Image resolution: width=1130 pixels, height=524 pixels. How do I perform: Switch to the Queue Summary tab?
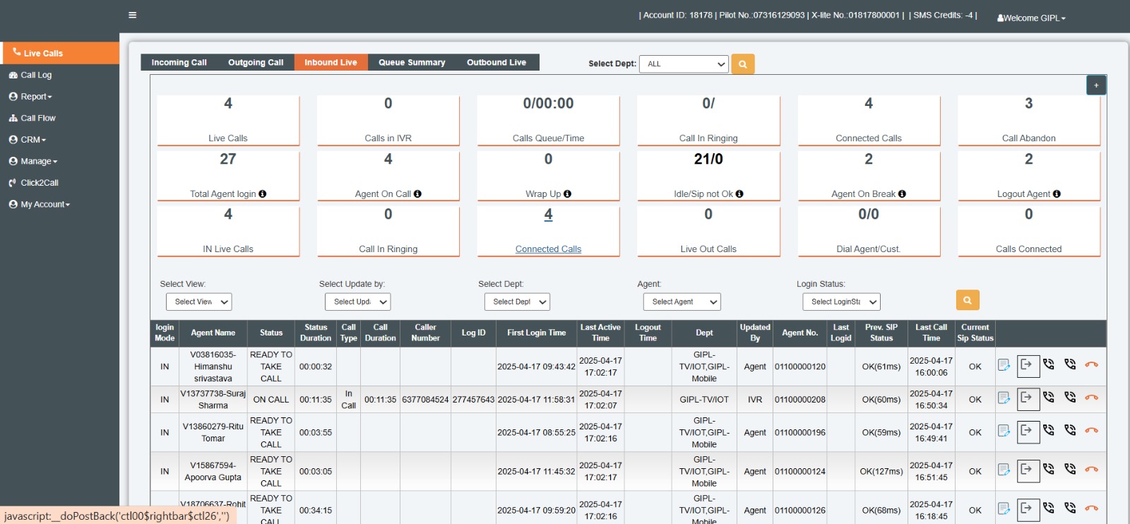[412, 63]
